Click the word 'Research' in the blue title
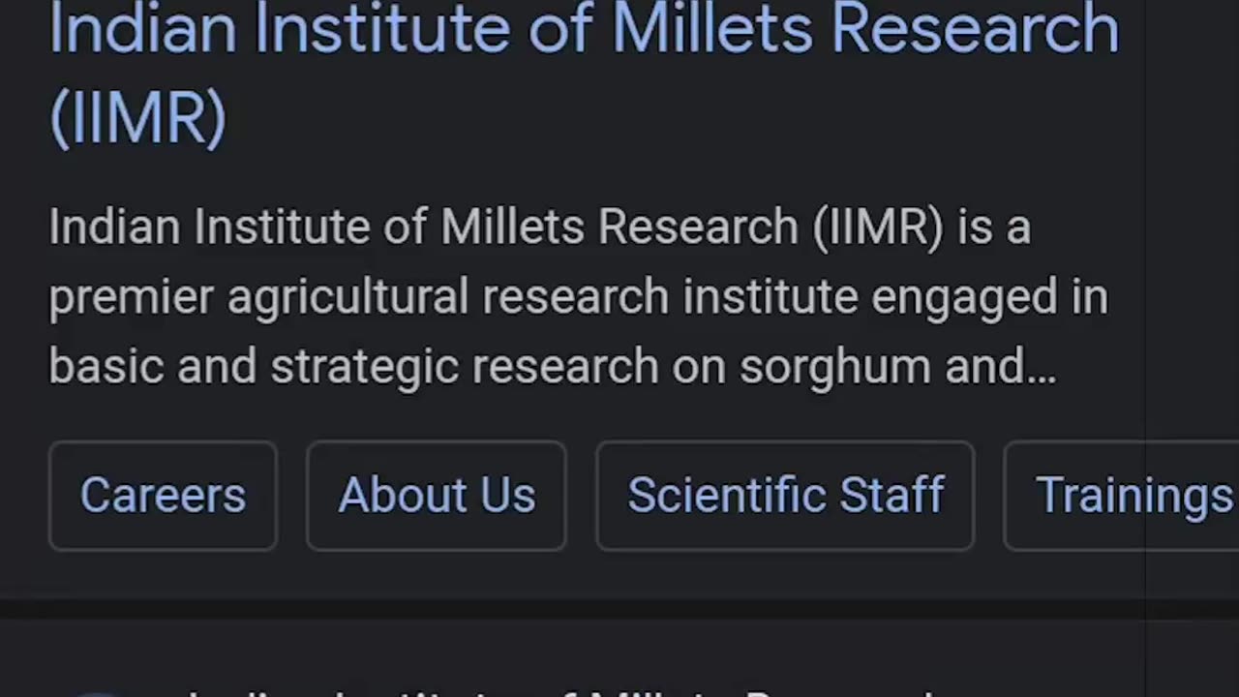1239x697 pixels. [x=976, y=27]
